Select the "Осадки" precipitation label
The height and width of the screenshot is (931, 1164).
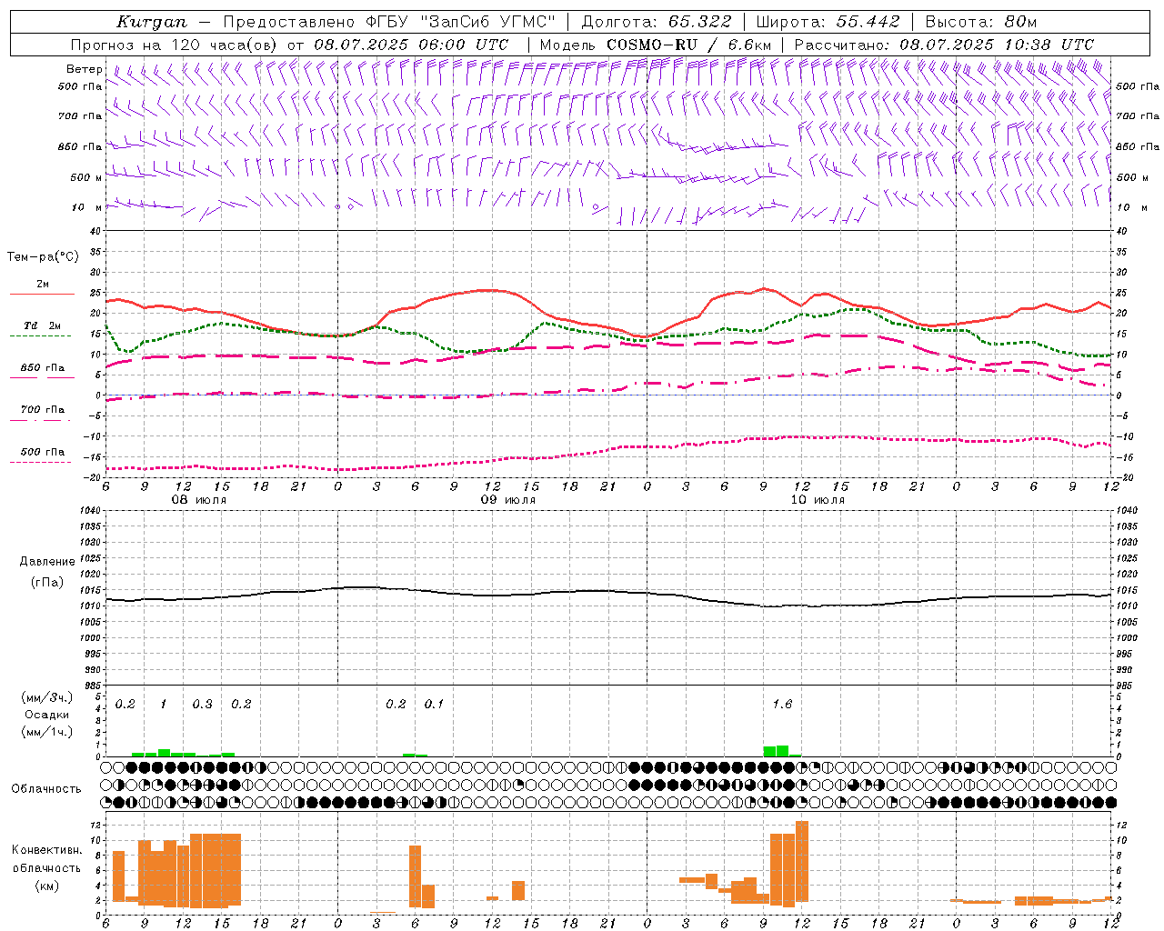[46, 715]
